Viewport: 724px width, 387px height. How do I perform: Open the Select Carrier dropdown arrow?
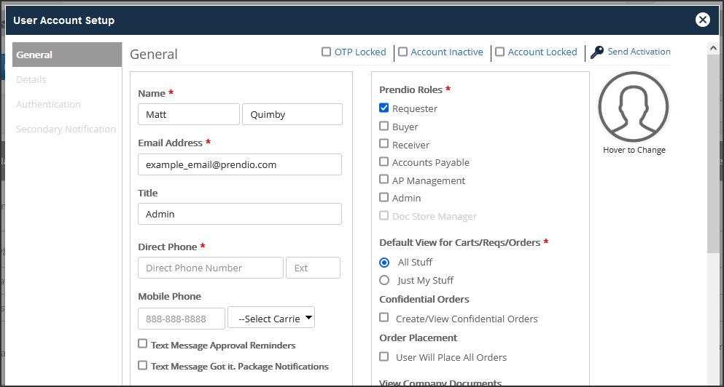308,317
